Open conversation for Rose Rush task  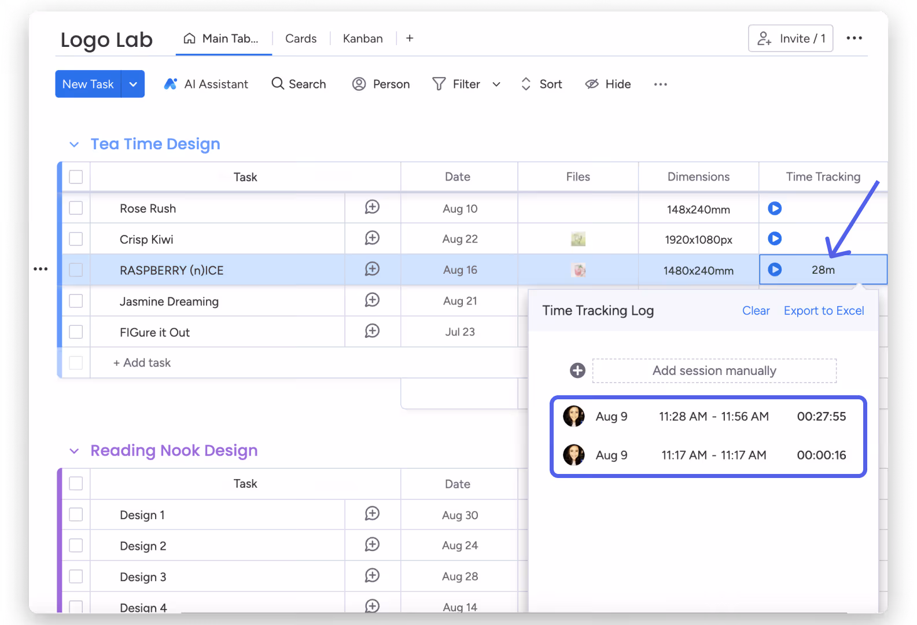(x=372, y=207)
